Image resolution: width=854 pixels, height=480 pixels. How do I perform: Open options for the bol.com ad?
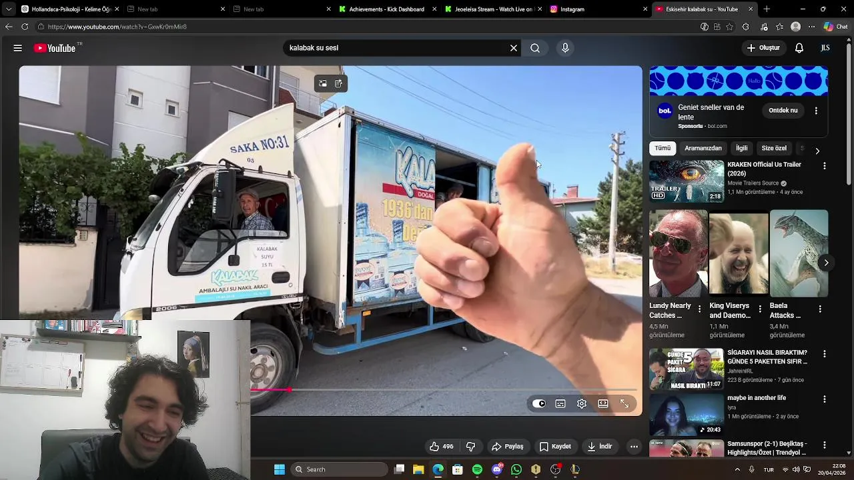tap(816, 111)
